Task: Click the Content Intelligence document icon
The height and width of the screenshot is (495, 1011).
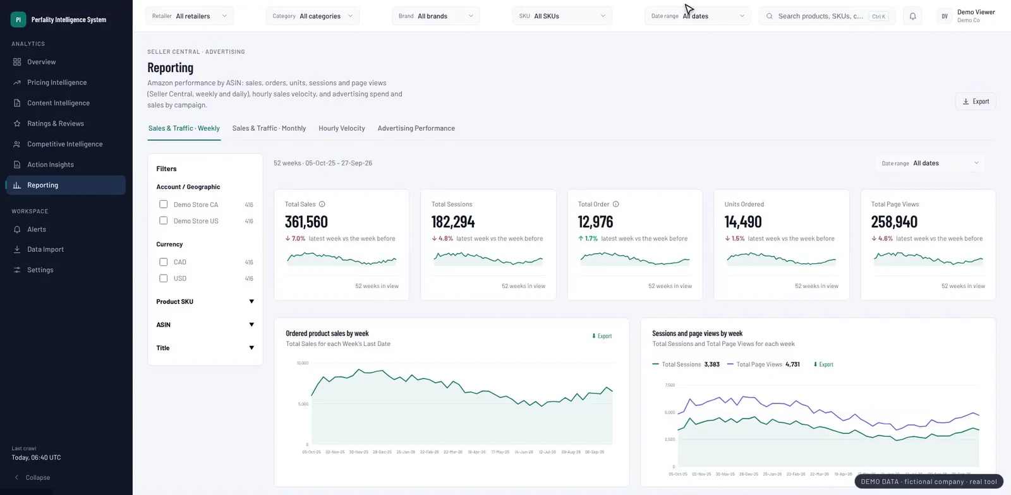Action: pos(17,103)
